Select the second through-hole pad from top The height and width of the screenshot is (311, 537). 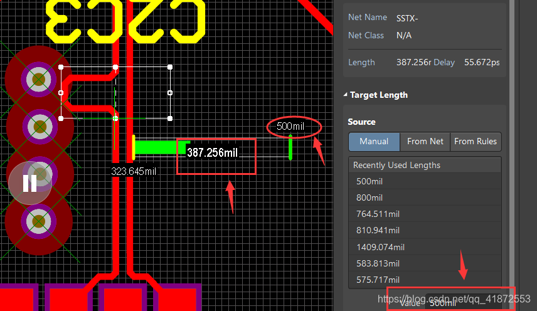[x=40, y=127]
